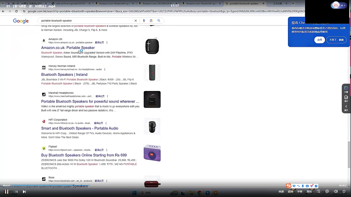This screenshot has height=197, width=351.
Task: Open the 倍速 playback speed menu
Action: coord(281,192)
